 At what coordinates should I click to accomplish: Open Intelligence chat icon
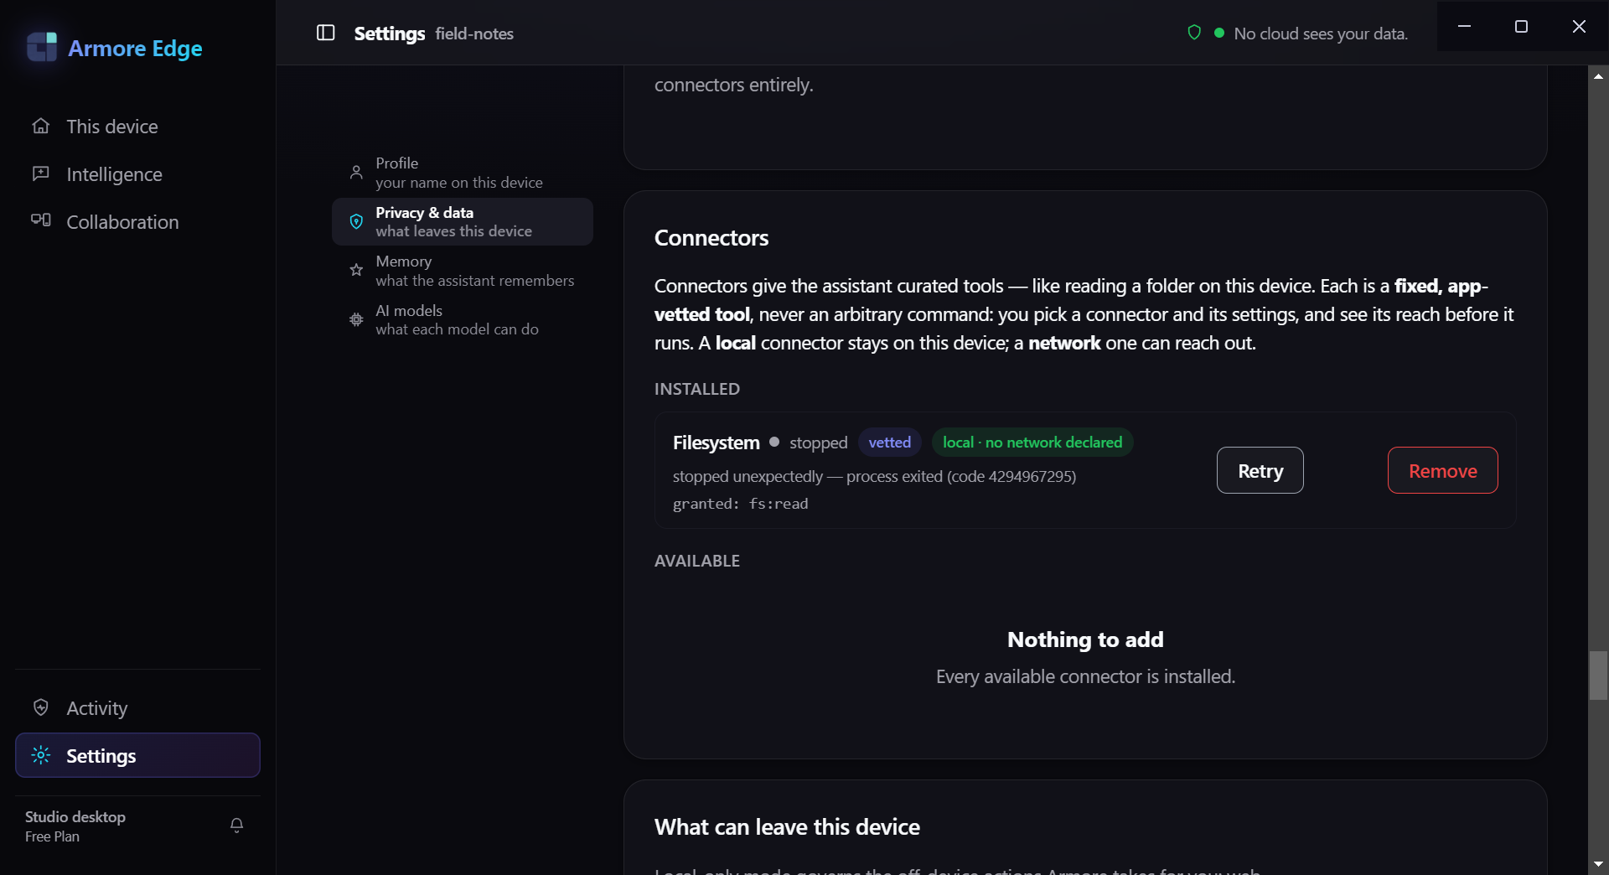click(41, 173)
